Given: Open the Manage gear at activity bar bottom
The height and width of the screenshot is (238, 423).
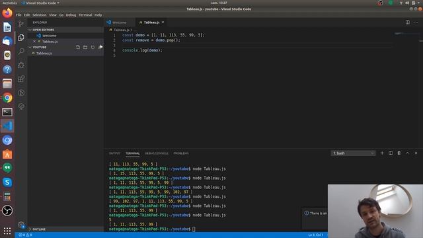Looking at the screenshot, I should coord(21,225).
